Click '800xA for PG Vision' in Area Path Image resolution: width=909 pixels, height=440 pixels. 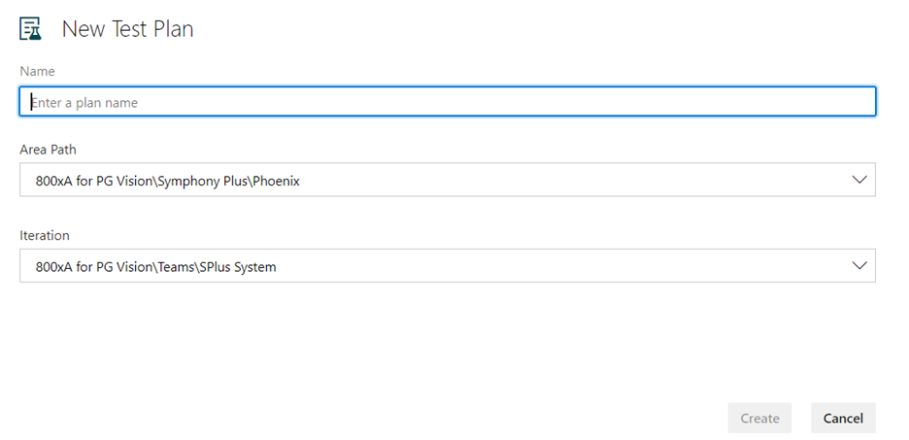[94, 181]
